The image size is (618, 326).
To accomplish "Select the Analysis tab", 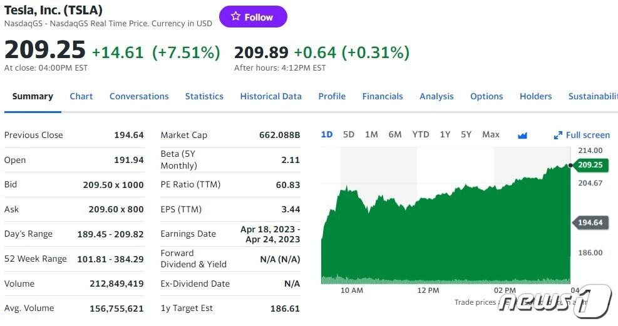I will pos(436,96).
